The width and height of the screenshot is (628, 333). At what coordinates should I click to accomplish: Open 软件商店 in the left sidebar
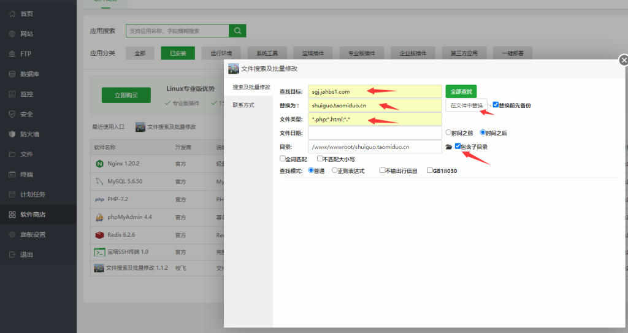coord(33,215)
